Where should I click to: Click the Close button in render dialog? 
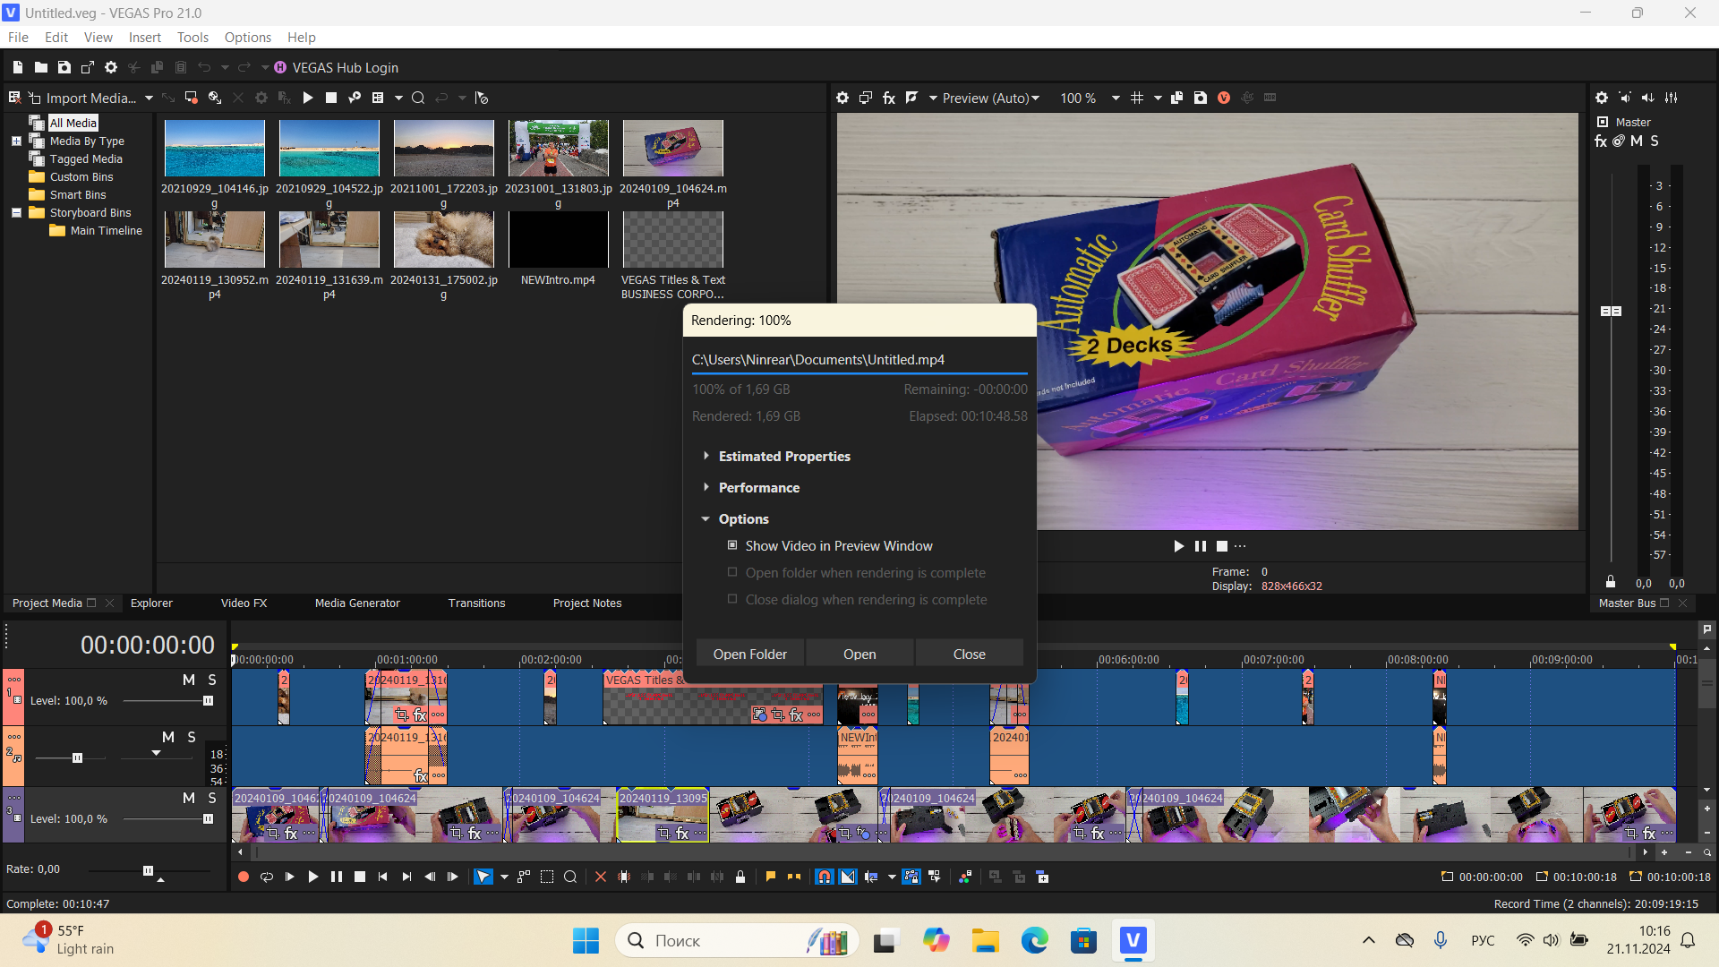969,655
